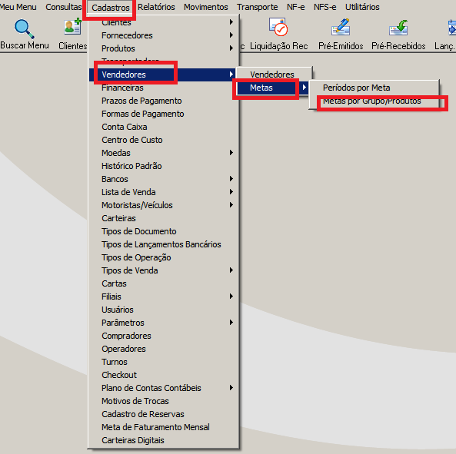456x454 pixels.
Task: Expand the Moedas submenu arrow
Action: [x=231, y=153]
